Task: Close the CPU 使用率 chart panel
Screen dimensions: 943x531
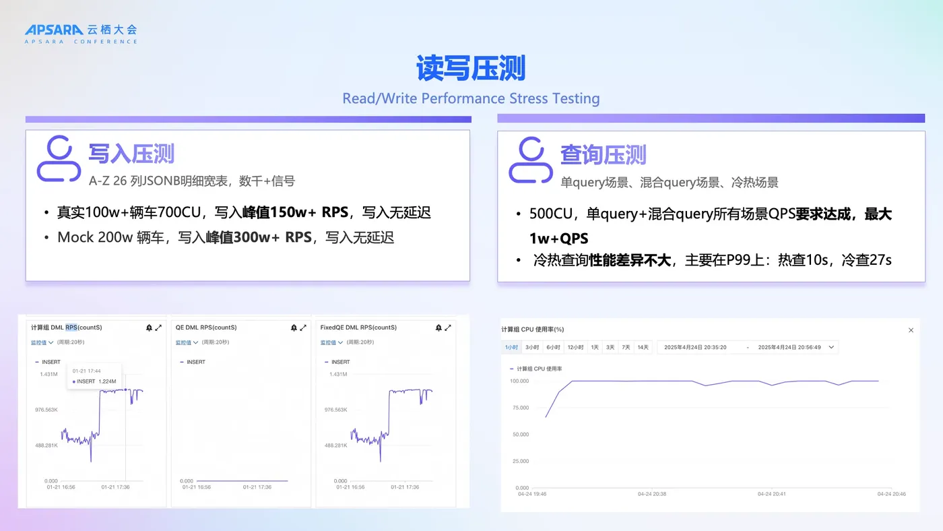Action: tap(911, 330)
